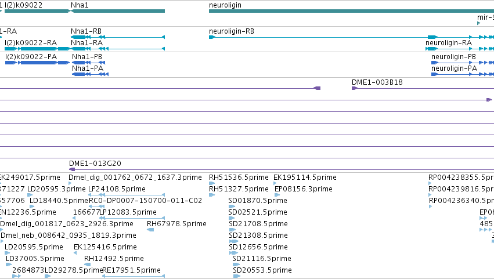Select the SD01870.5prime EST marker
Viewport: 494px width, 279px height.
click(x=232, y=206)
